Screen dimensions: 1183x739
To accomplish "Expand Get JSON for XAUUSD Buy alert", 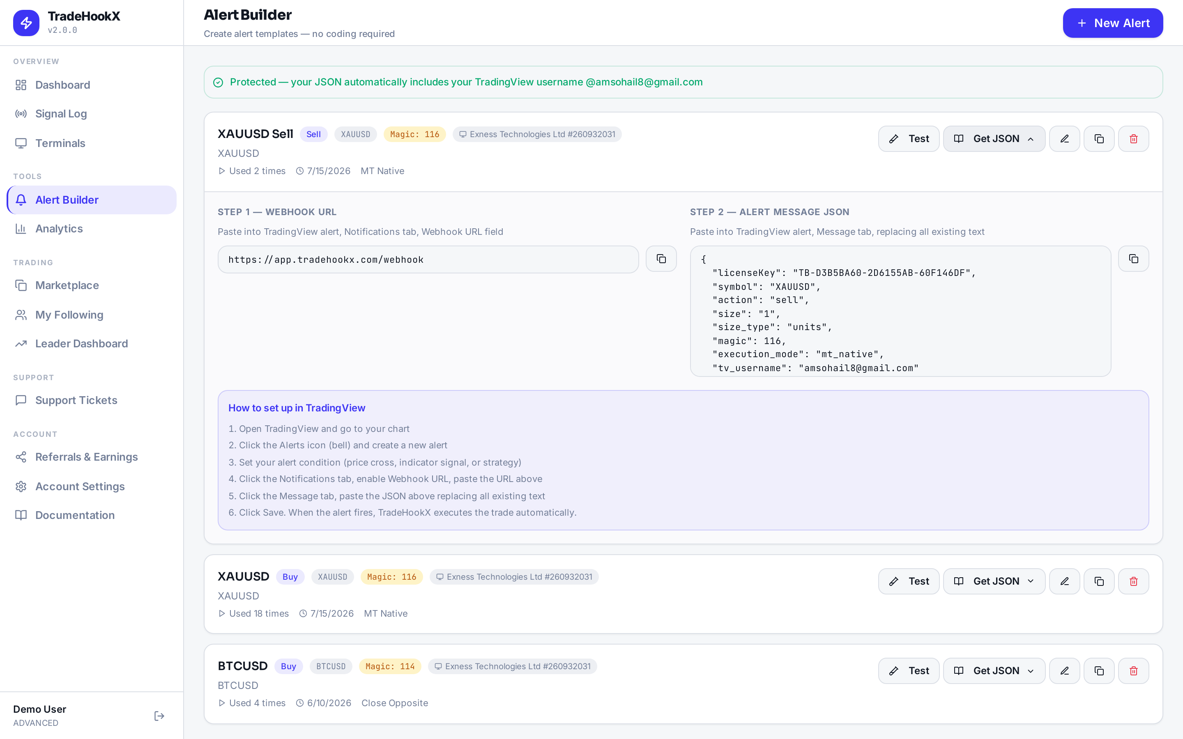I will (994, 581).
